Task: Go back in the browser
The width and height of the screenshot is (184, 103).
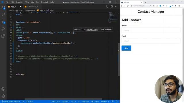Action: tap(122, 6)
